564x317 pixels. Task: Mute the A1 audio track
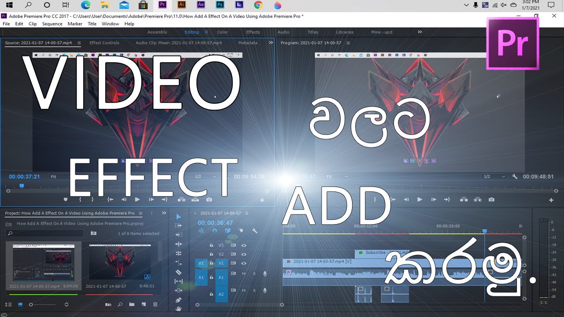244,274
